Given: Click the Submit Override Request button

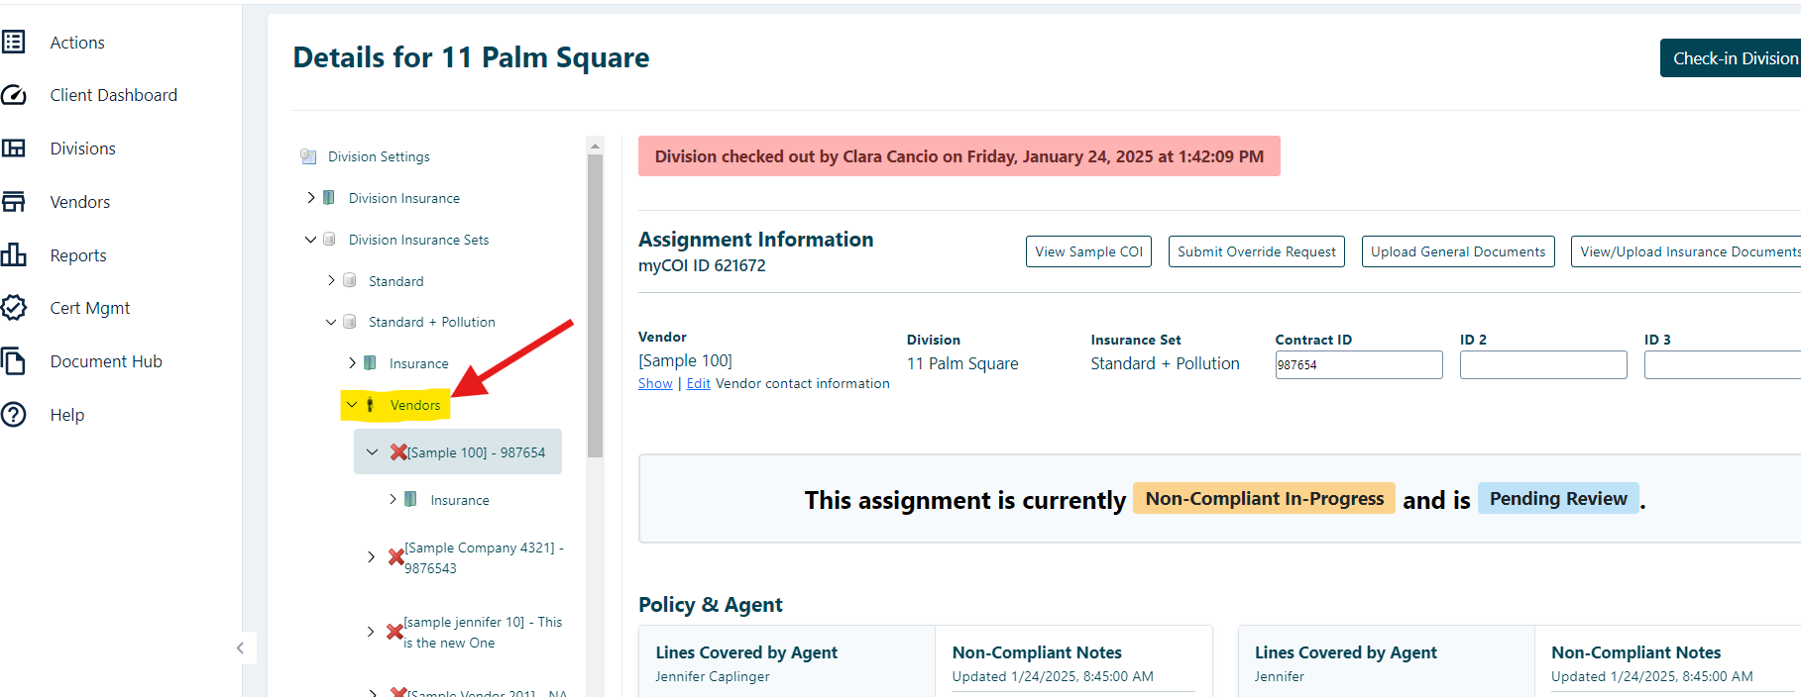Looking at the screenshot, I should 1256,251.
